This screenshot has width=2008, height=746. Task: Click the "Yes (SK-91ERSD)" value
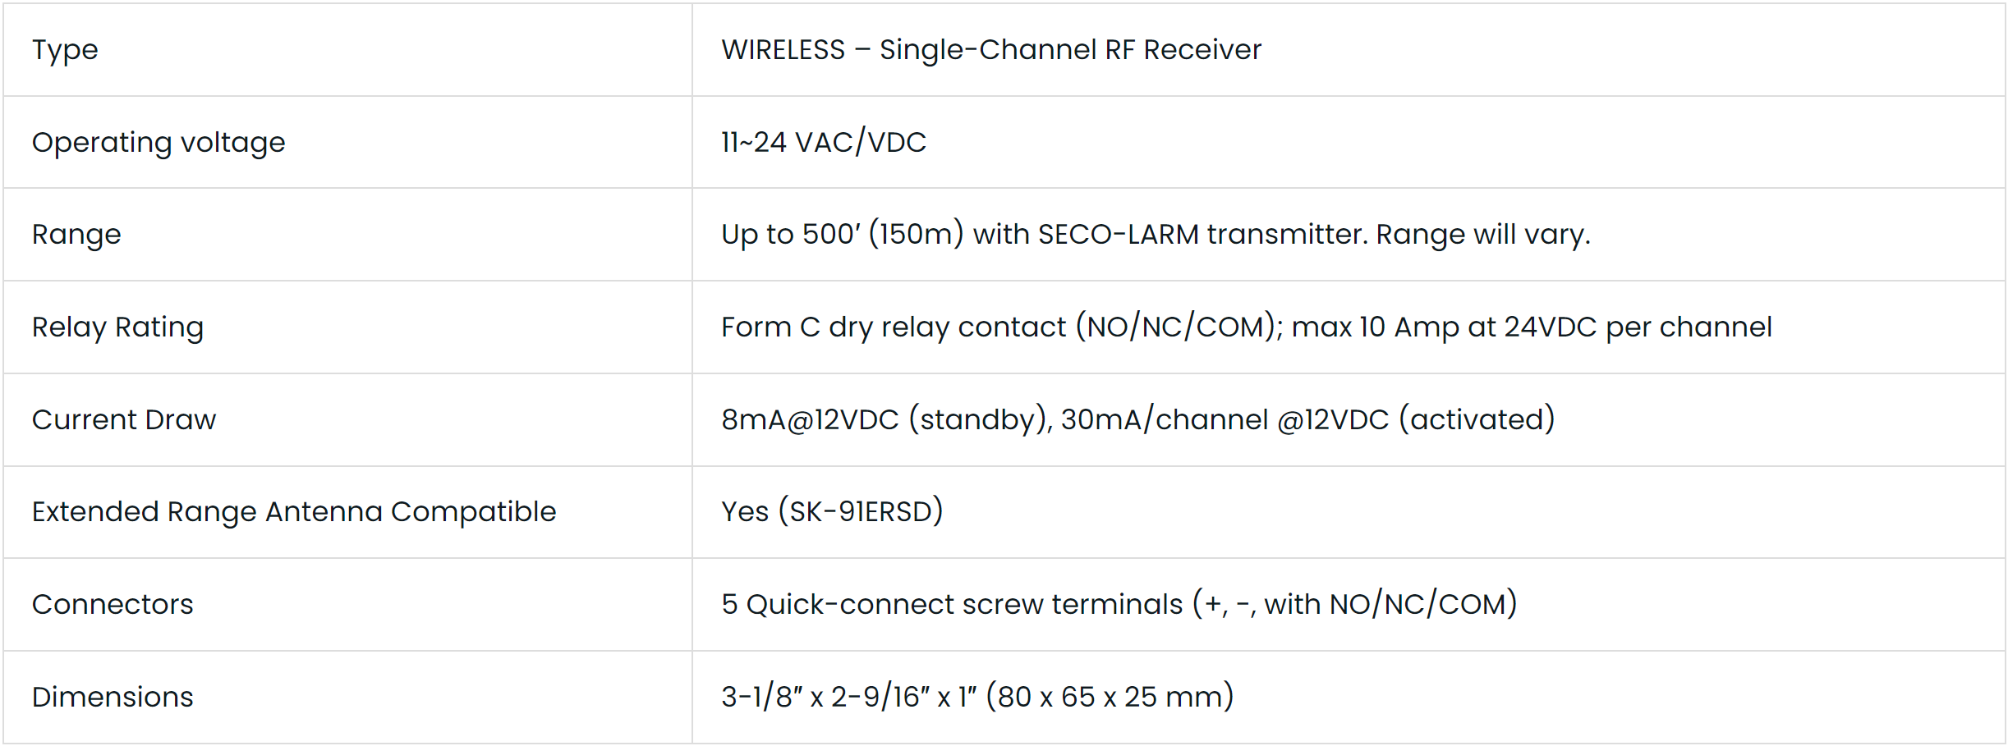[832, 512]
